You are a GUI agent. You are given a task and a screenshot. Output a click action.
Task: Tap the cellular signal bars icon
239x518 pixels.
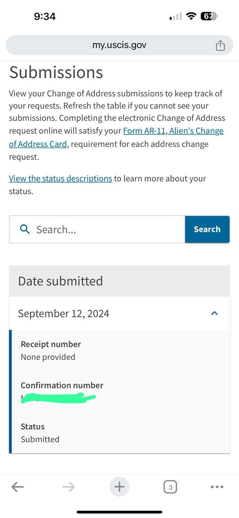[x=176, y=16]
